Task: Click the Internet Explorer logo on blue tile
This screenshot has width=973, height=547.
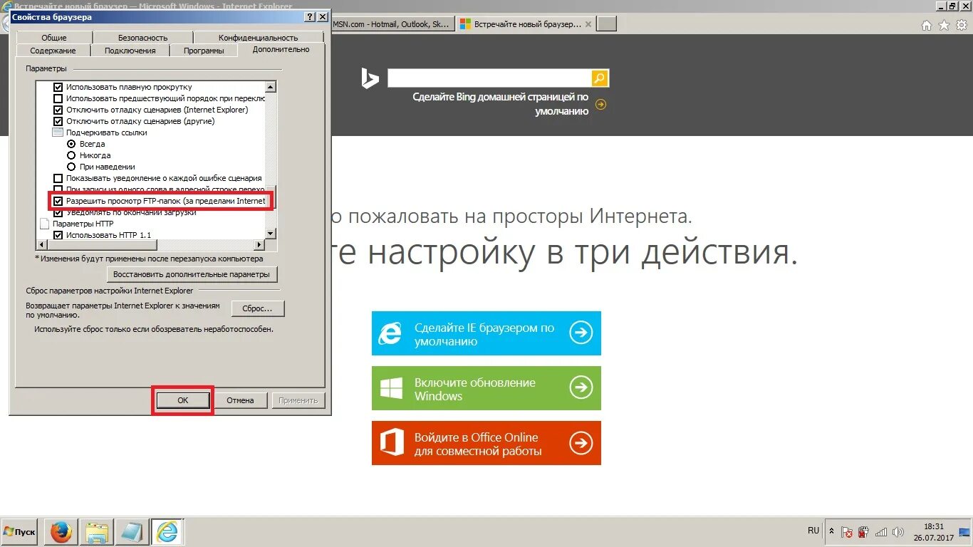Action: pos(390,333)
